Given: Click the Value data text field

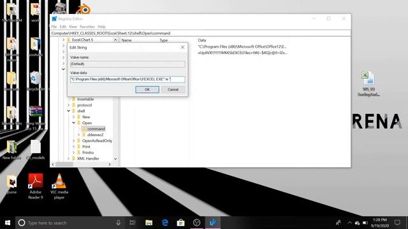Looking at the screenshot, I should [x=127, y=79].
